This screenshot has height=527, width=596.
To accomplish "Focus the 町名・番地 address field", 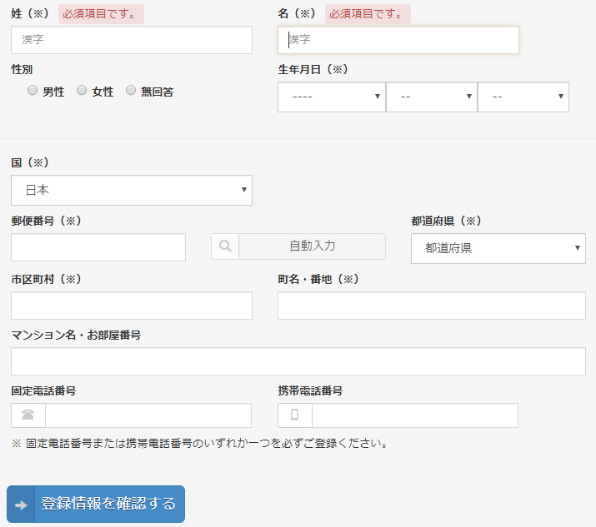I will 432,306.
